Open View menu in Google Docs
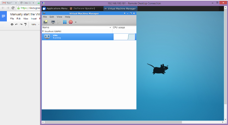The image size is (228, 125). point(26,19)
